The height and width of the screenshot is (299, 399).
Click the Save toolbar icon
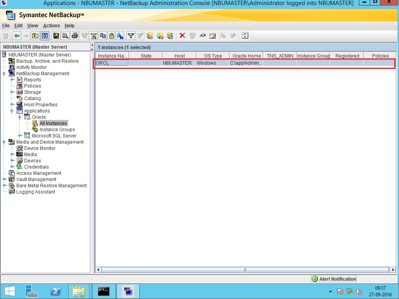(x=56, y=35)
